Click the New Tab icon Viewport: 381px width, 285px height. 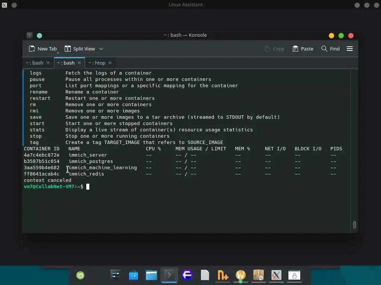click(x=32, y=49)
